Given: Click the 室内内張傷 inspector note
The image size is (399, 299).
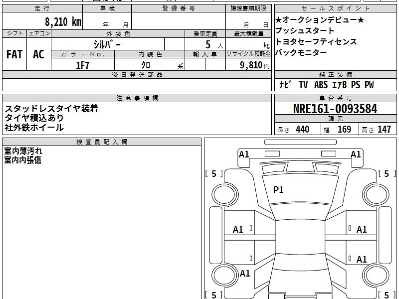Looking at the screenshot, I should (23, 160).
